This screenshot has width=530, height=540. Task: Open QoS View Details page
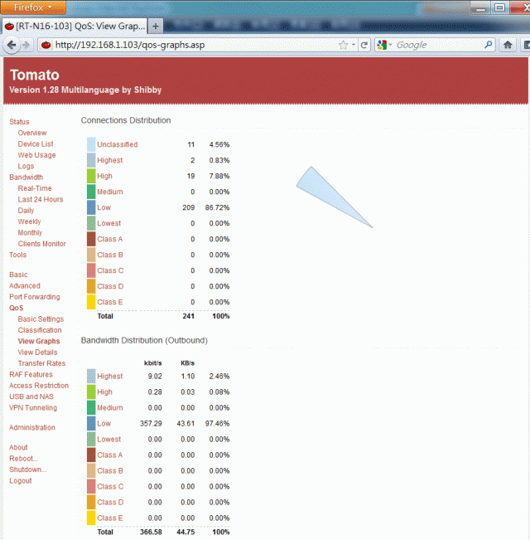37,352
